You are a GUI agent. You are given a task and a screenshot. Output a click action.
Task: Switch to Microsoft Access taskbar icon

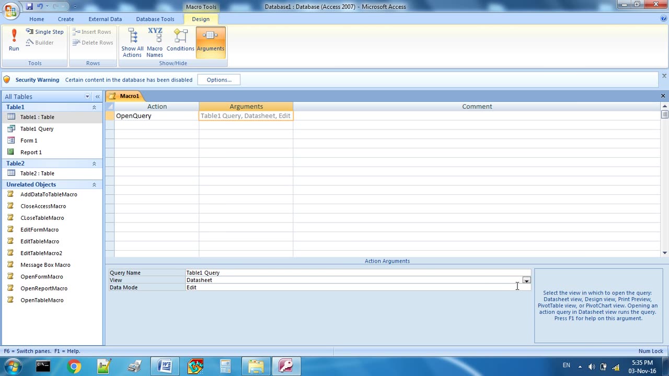(286, 367)
